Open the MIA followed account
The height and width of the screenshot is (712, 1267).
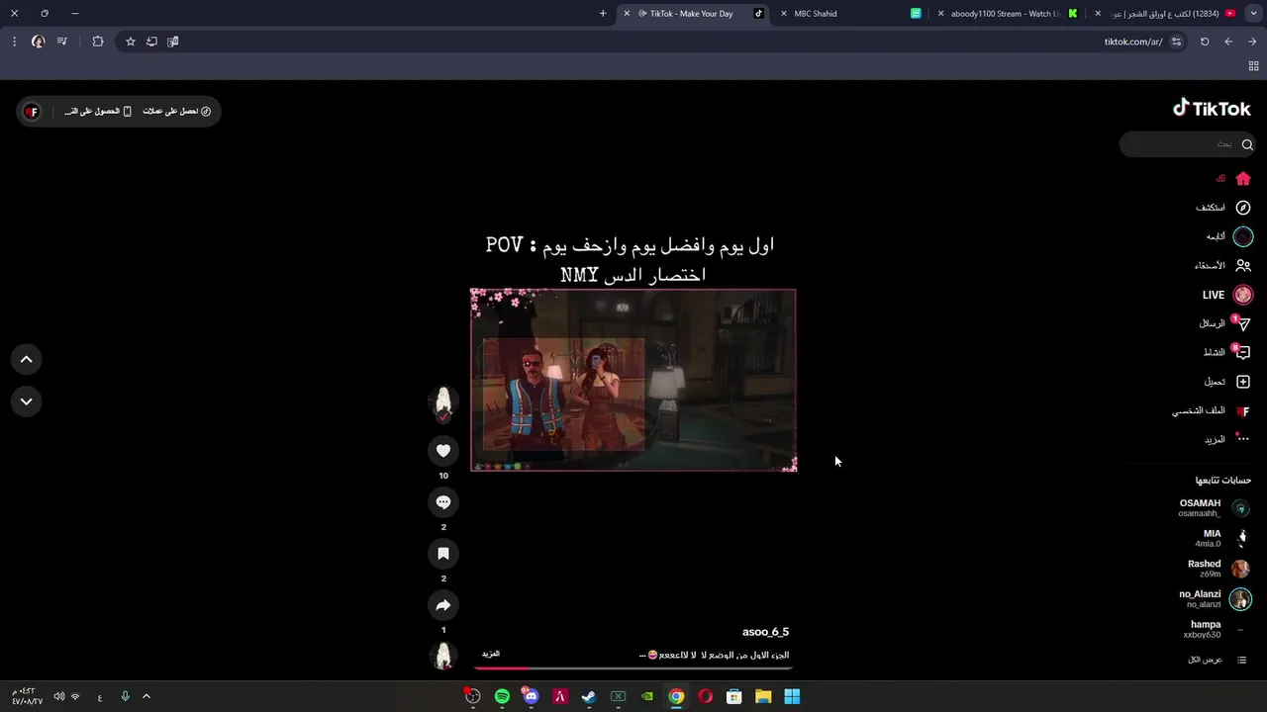(x=1223, y=538)
